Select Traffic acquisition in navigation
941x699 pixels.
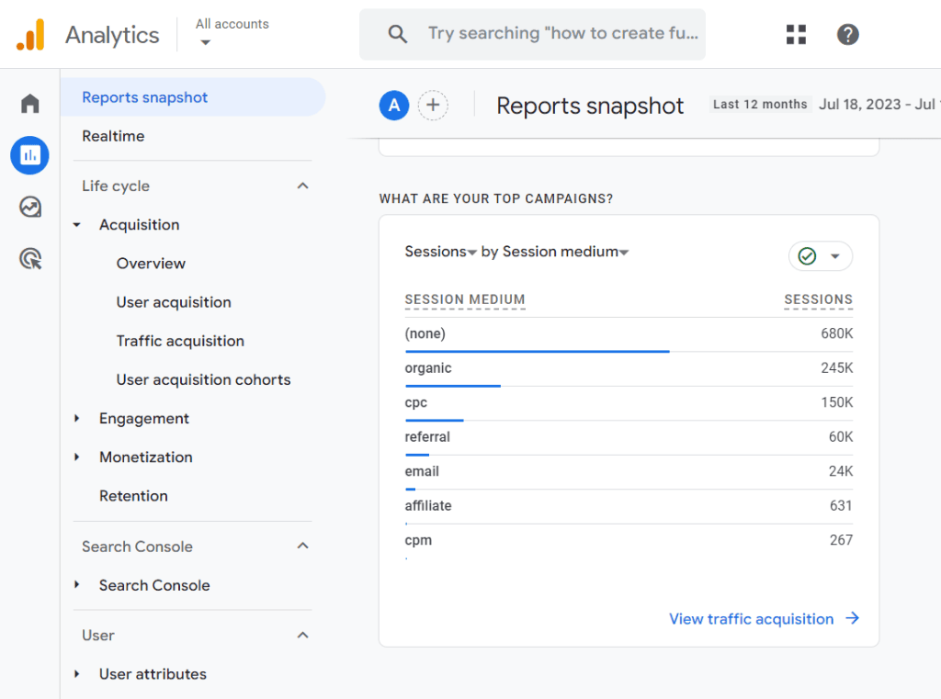click(180, 341)
